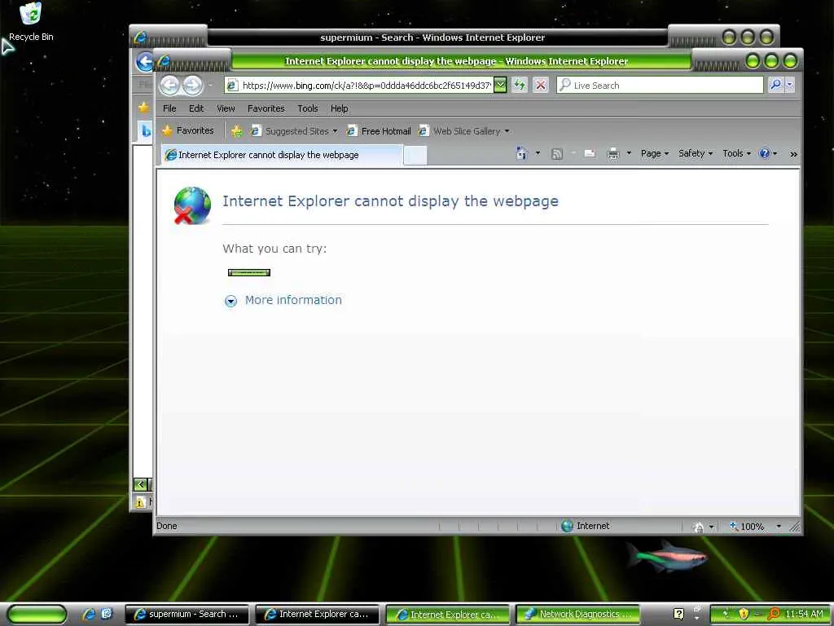834x626 pixels.
Task: Expand the command bar overflow chevron
Action: coord(793,154)
